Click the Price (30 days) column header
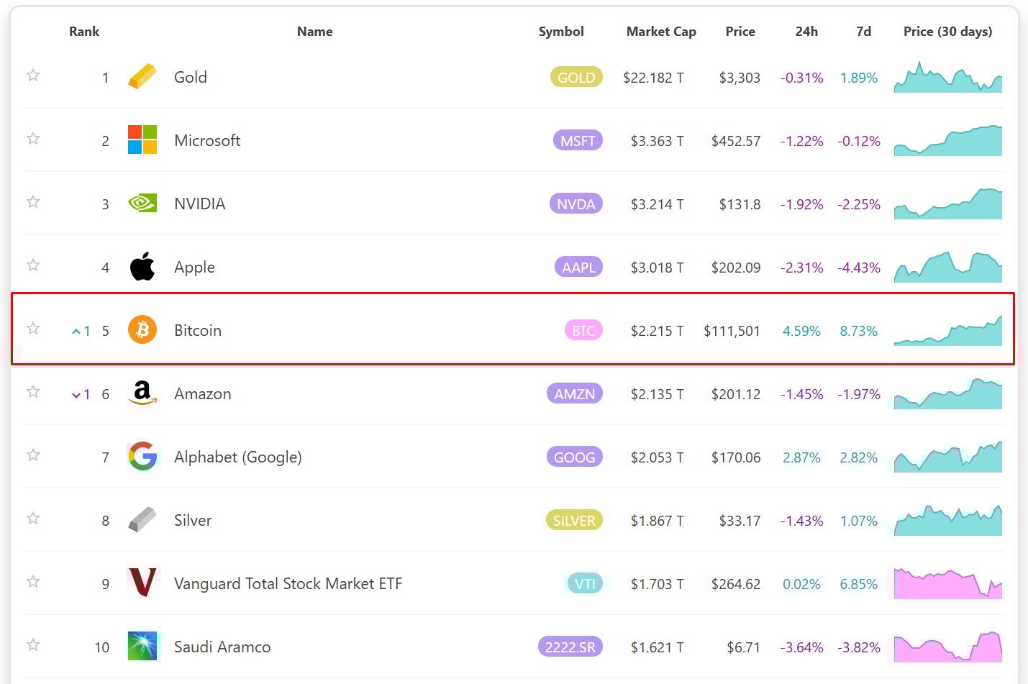1028x684 pixels. [x=947, y=32]
